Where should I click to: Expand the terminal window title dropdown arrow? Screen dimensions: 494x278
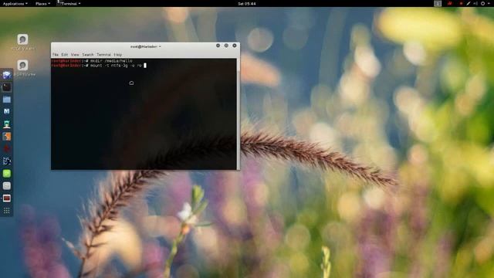(160, 46)
